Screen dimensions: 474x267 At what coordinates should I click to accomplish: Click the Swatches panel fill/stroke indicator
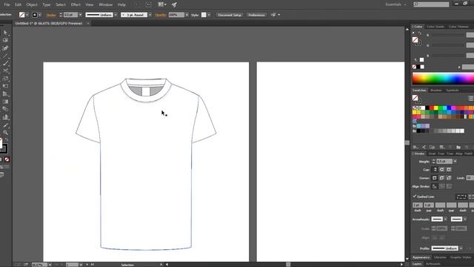click(x=416, y=99)
